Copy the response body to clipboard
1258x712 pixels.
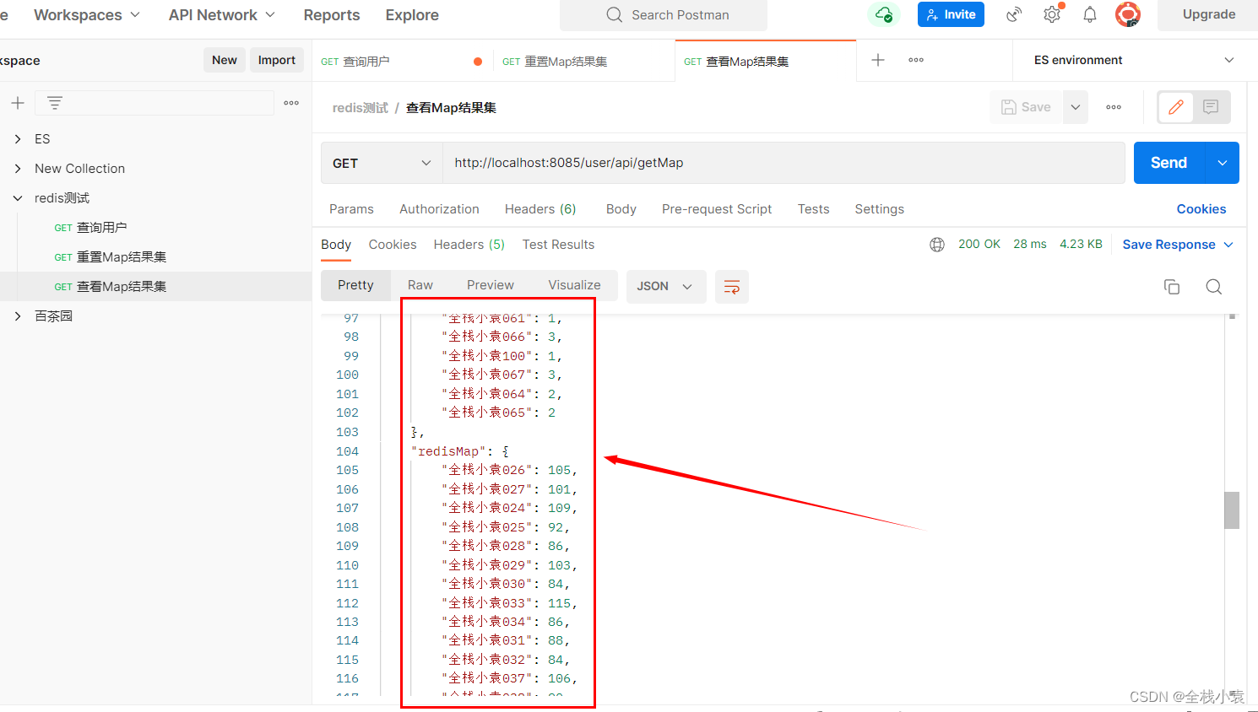pos(1172,287)
